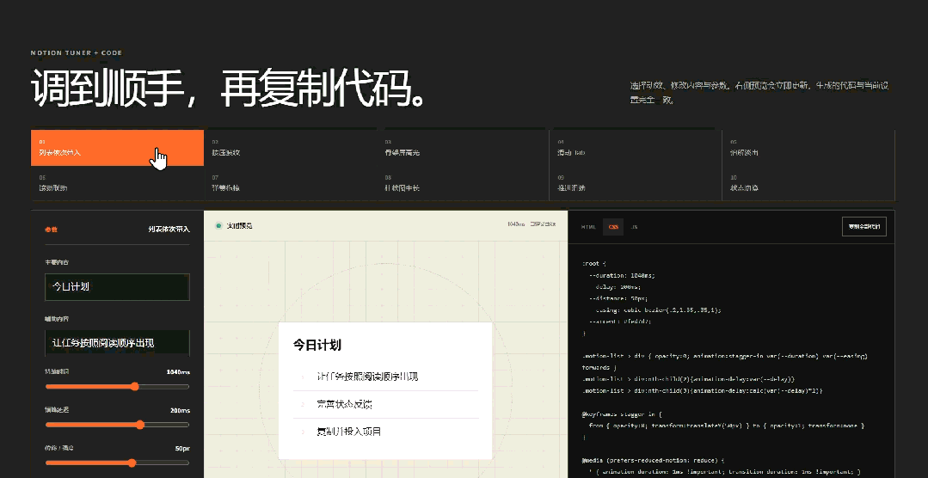Click the copy-all-code button in code panel
The width and height of the screenshot is (928, 478).
pyautogui.click(x=864, y=227)
